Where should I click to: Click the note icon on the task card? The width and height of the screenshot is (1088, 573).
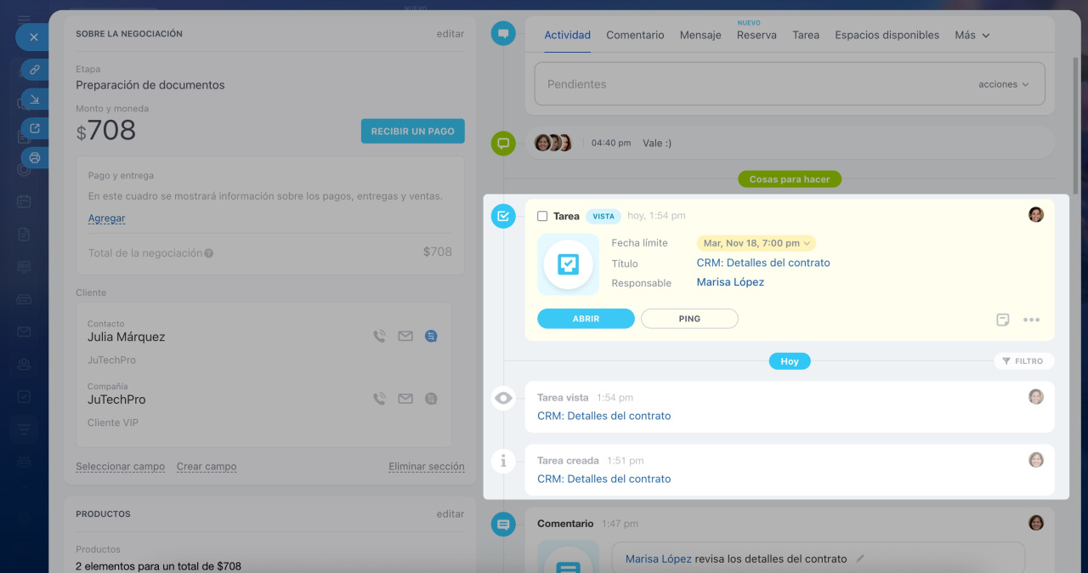click(x=1003, y=320)
